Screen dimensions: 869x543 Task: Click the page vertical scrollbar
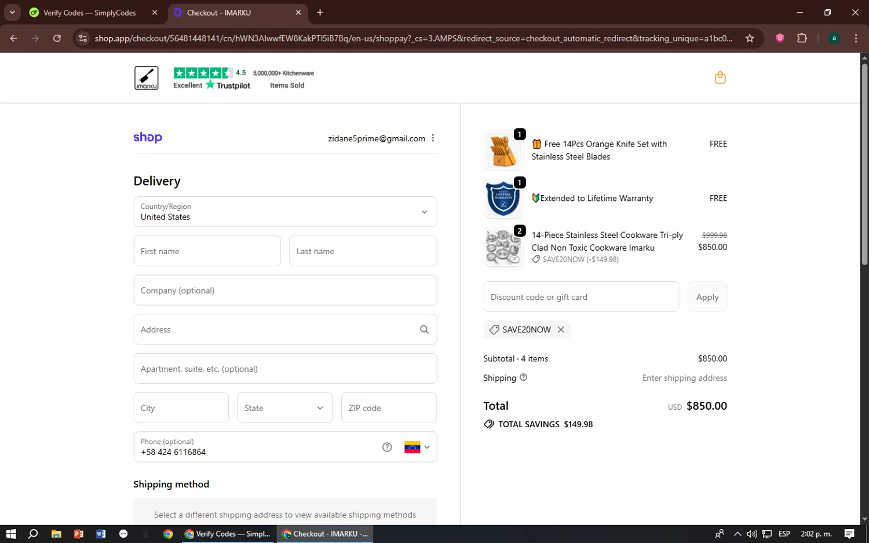[864, 164]
